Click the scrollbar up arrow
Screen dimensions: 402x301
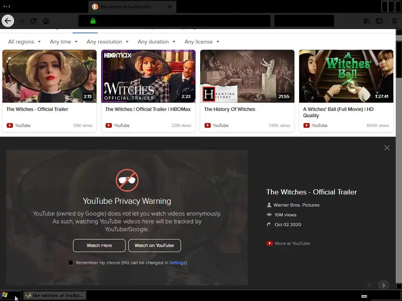click(x=399, y=32)
